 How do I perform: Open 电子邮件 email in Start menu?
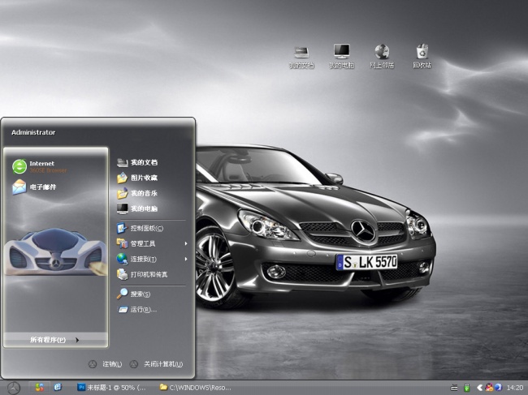(34, 187)
